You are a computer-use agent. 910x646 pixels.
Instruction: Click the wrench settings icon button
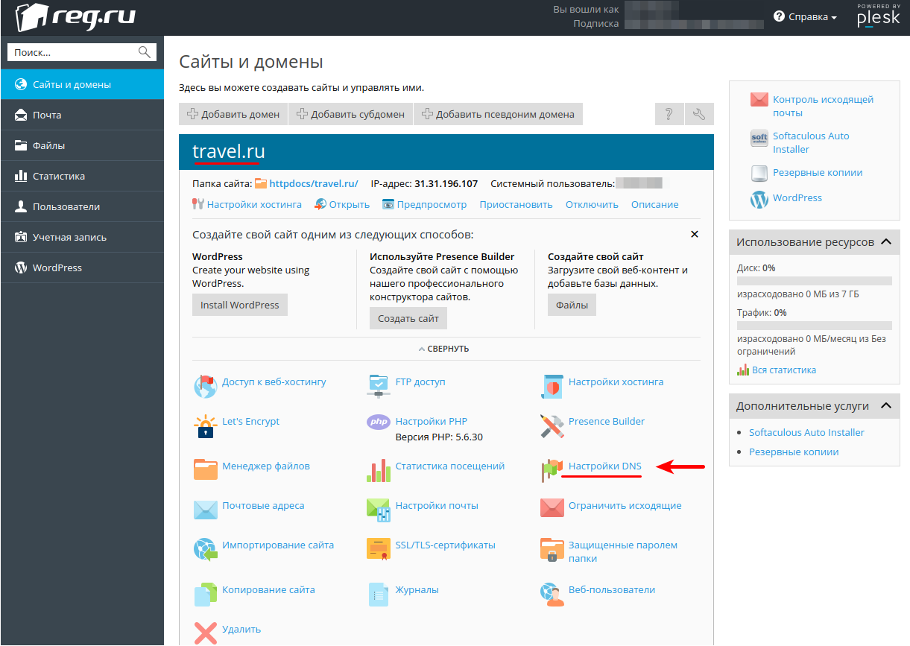tap(699, 114)
